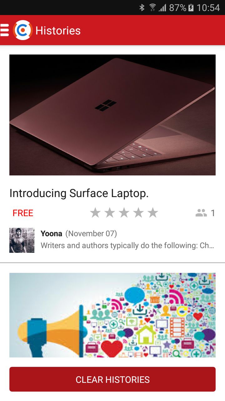Image resolution: width=225 pixels, height=401 pixels.
Task: Tap the Bluetooth status bar icon
Action: pyautogui.click(x=142, y=8)
